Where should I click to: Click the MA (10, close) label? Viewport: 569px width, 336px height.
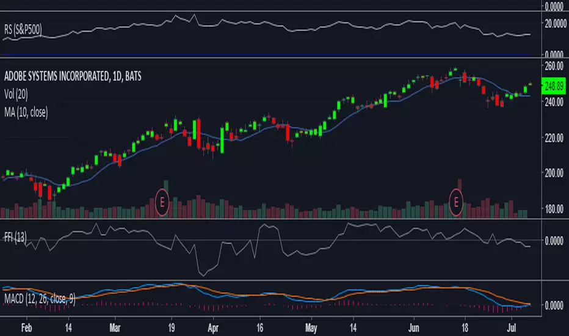[x=26, y=112]
